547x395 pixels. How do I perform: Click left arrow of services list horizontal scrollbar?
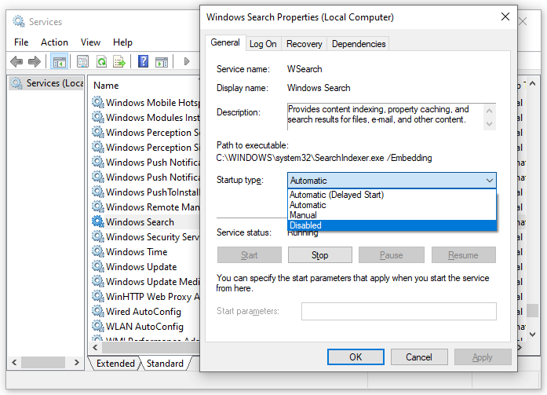point(95,348)
